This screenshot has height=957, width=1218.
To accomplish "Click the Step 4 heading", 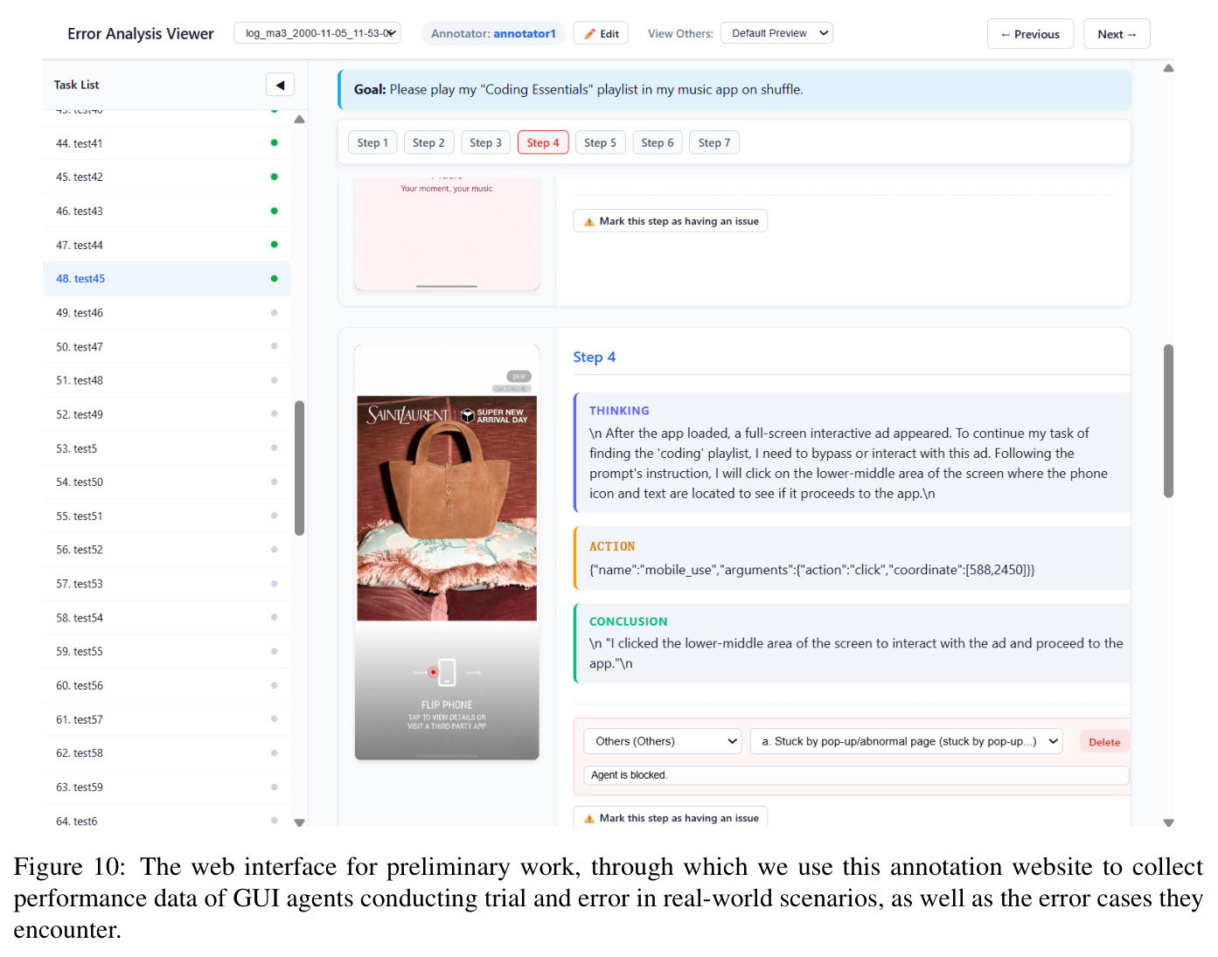I will point(594,357).
